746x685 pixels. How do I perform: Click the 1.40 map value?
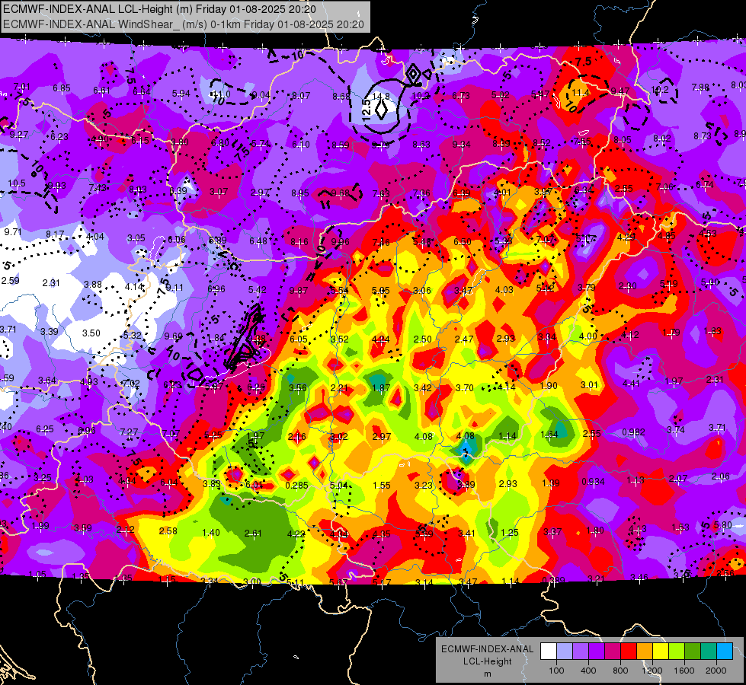click(211, 533)
